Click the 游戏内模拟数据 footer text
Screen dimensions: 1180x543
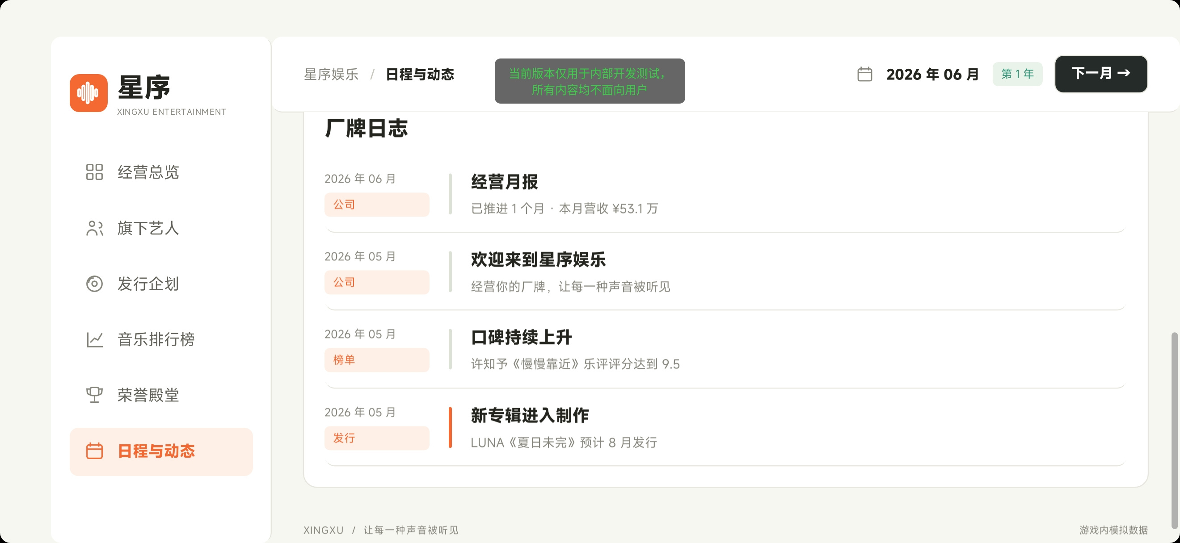pyautogui.click(x=1113, y=530)
